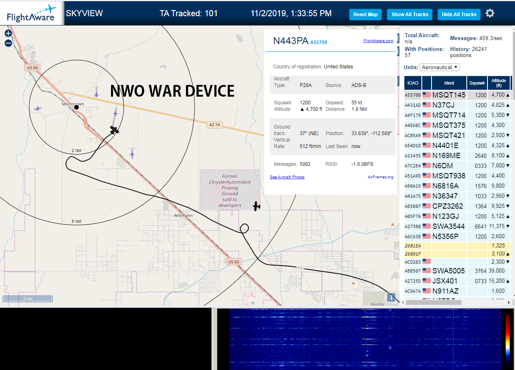This screenshot has height=370, width=515.
Task: Open the FlightAware.com link in aircraft panel
Action: 378,41
